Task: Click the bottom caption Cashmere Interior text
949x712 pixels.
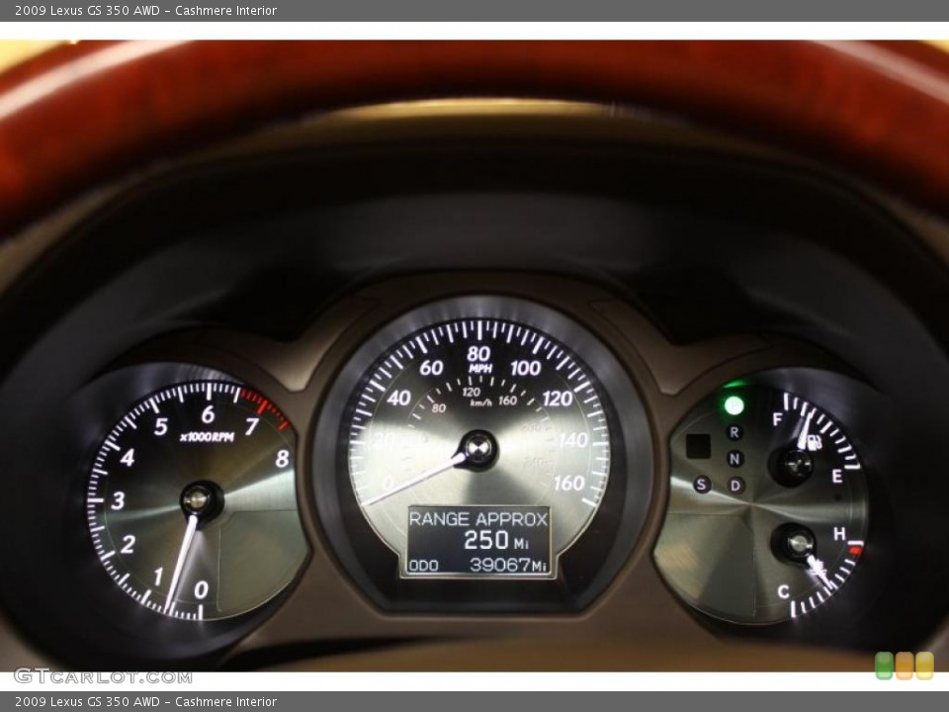Action: (x=225, y=702)
